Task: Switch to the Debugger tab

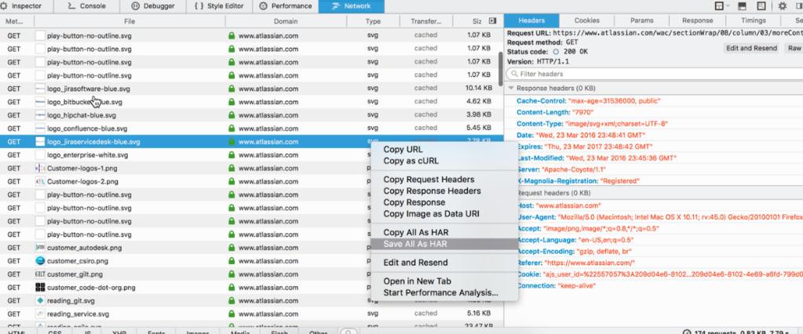Action: pos(152,6)
